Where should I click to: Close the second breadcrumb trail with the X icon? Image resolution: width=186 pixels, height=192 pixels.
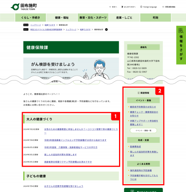(106, 29)
